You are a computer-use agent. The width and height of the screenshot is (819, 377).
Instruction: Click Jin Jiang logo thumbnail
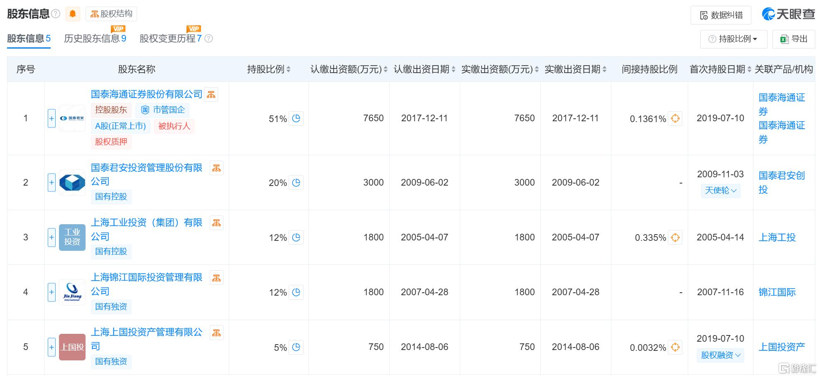coord(72,292)
